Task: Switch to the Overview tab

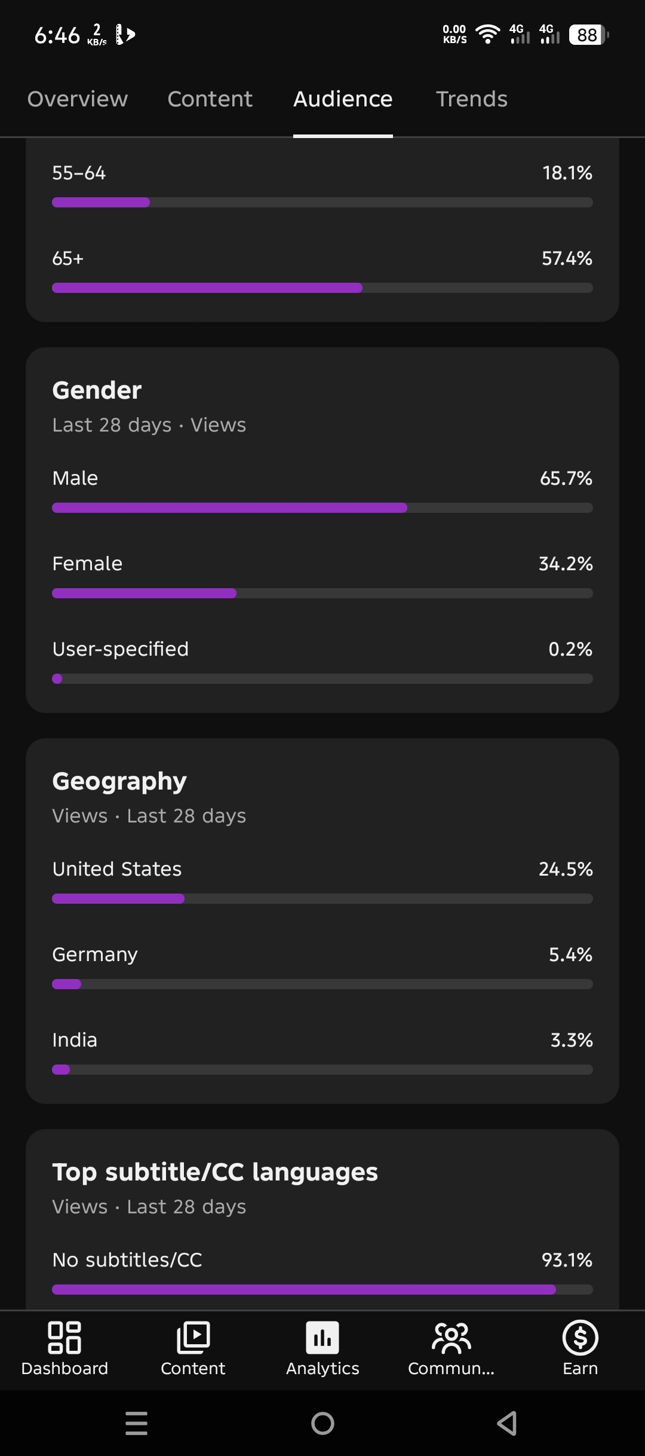Action: 78,99
